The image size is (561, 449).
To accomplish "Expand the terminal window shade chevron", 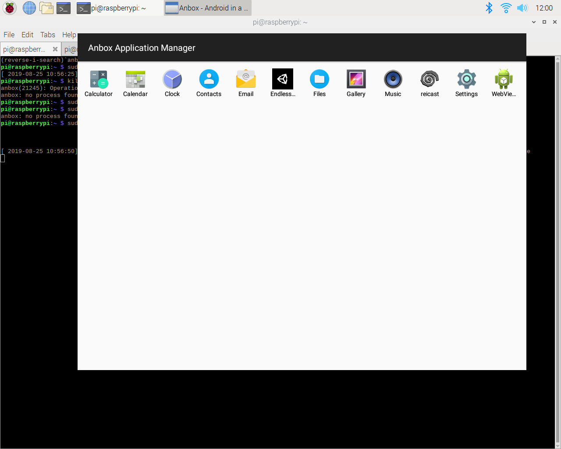I will [x=533, y=21].
